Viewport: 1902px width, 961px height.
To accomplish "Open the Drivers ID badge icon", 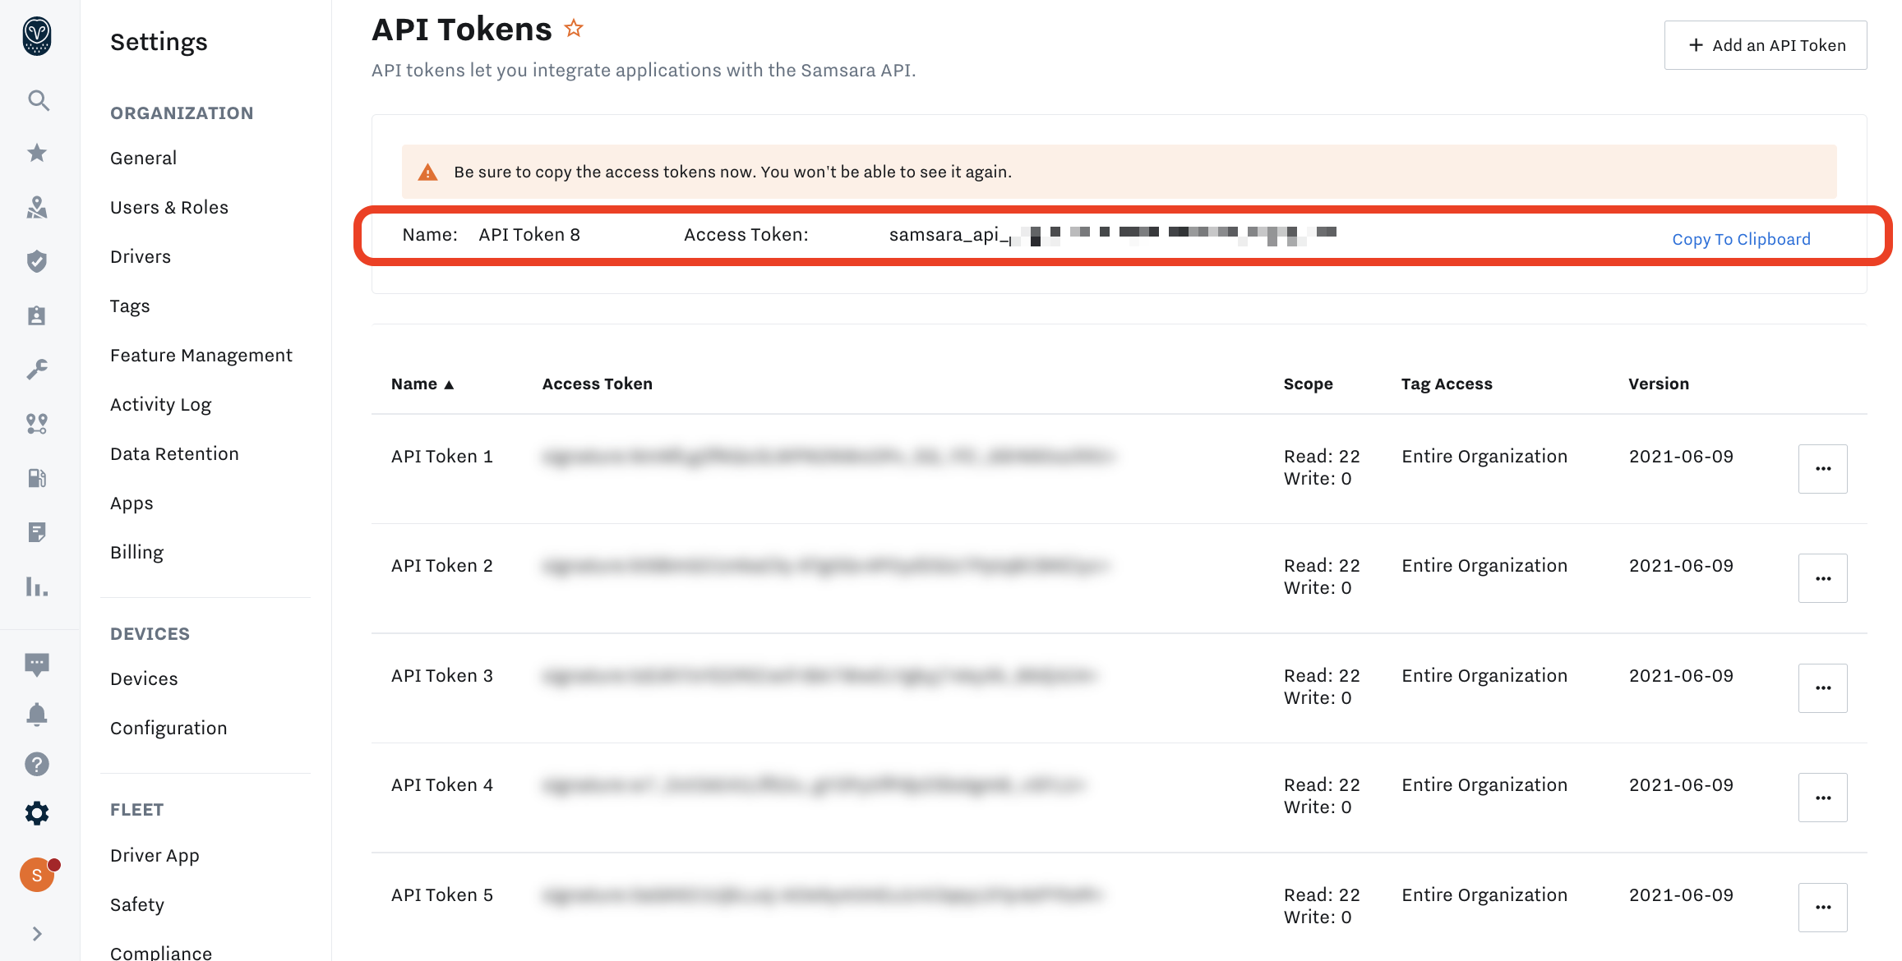I will click(x=38, y=315).
